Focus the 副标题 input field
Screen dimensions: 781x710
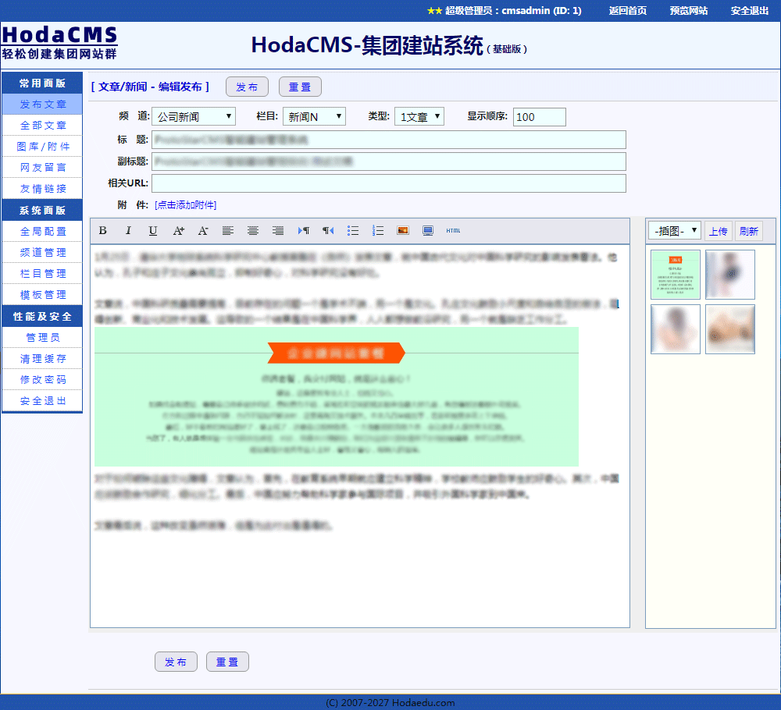point(388,162)
